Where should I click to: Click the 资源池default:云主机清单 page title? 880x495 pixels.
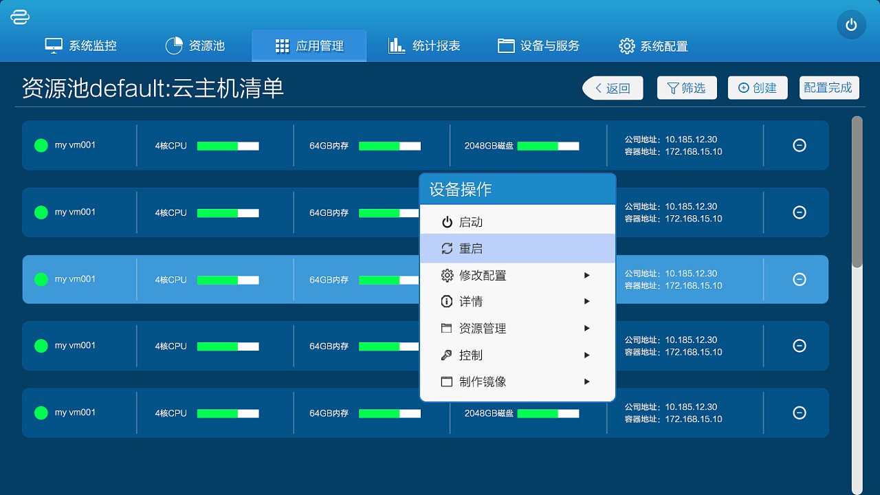153,88
